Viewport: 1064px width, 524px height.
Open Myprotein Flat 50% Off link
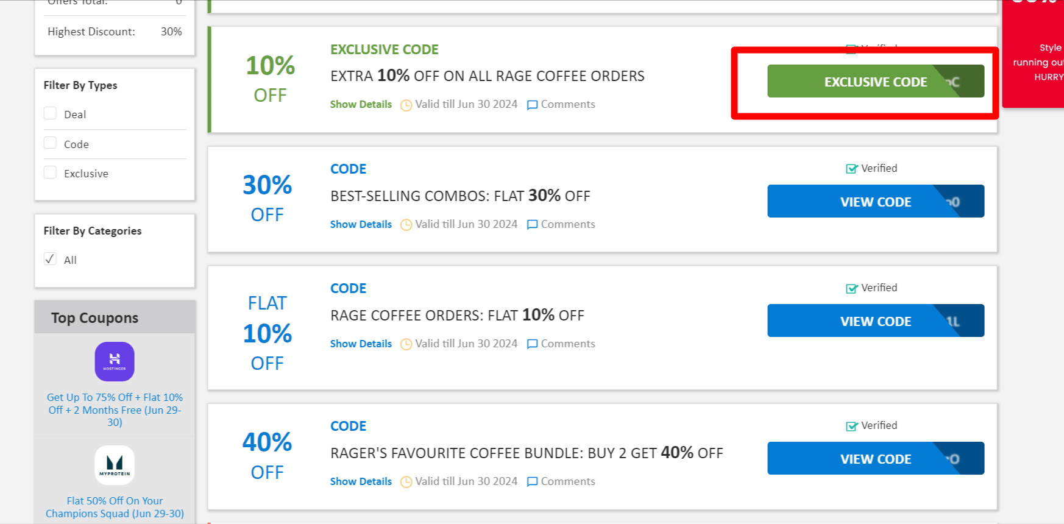click(115, 507)
